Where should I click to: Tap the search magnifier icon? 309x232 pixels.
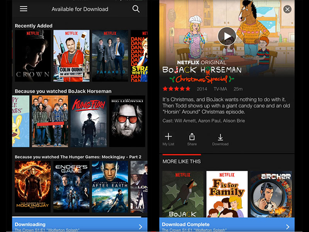136,9
